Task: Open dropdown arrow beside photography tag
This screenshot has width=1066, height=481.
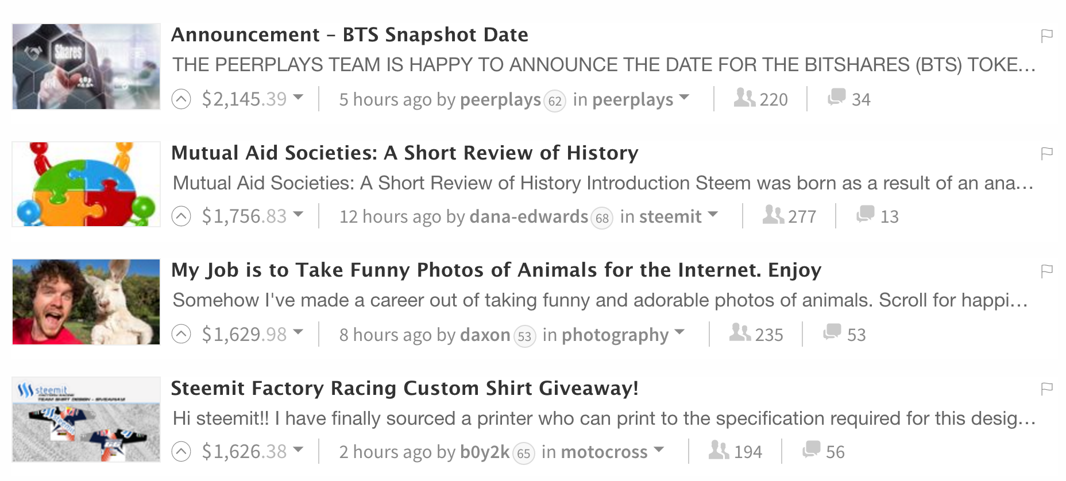Action: (x=679, y=332)
